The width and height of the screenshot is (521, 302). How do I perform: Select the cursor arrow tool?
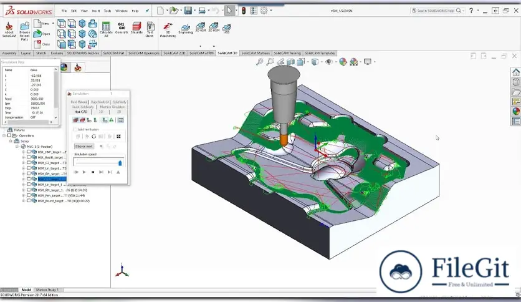point(229,11)
